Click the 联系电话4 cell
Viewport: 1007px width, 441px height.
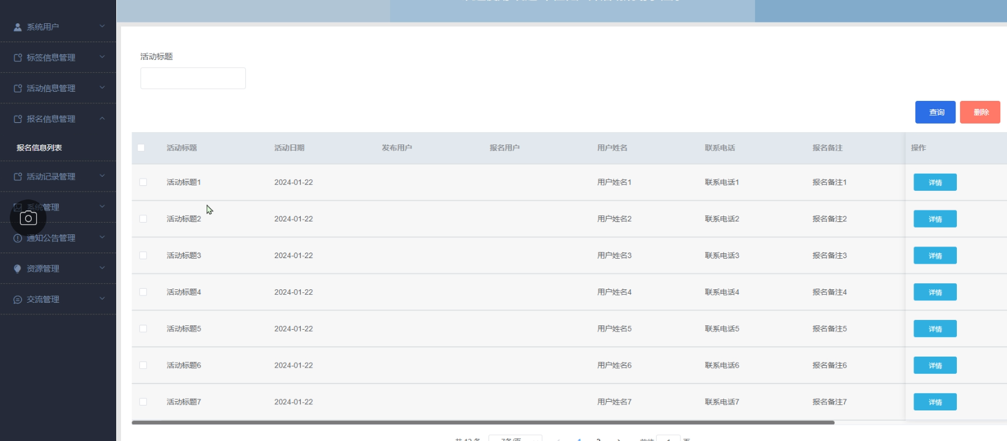[721, 292]
